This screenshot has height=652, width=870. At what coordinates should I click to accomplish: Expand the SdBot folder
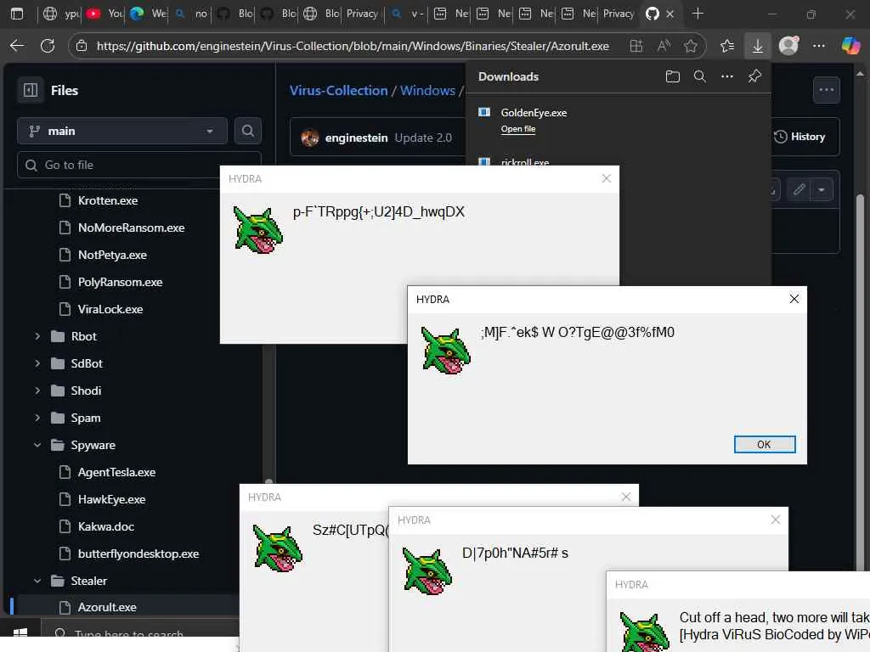(37, 363)
